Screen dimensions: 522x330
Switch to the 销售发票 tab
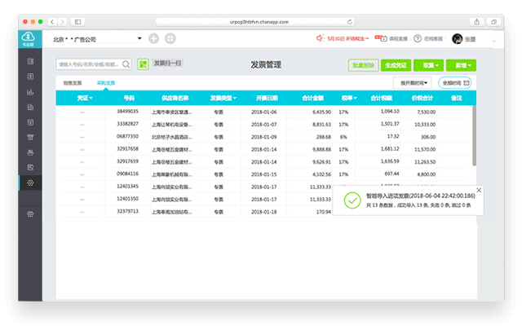[x=73, y=83]
